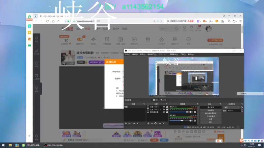This screenshot has width=264, height=148.
Task: Move the scene up in the Scenes list
Action: coord(134,123)
